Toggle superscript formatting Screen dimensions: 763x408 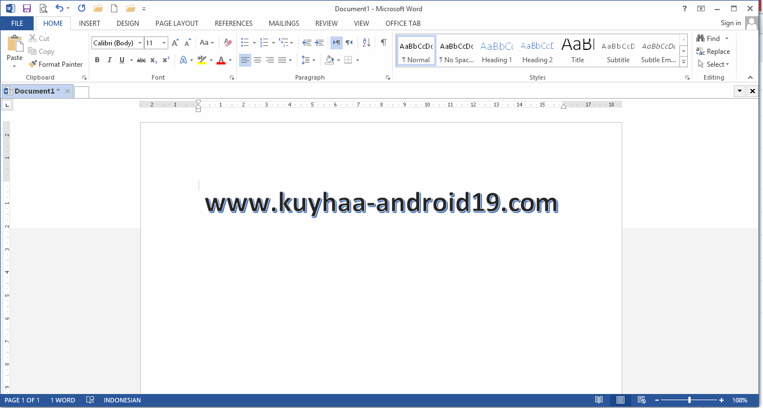166,60
